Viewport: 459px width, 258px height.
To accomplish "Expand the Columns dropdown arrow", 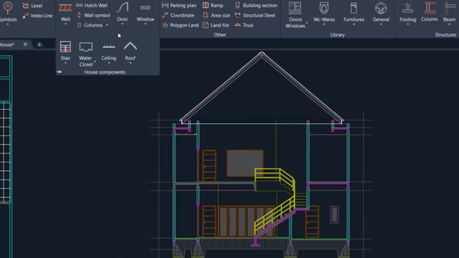I will (107, 25).
